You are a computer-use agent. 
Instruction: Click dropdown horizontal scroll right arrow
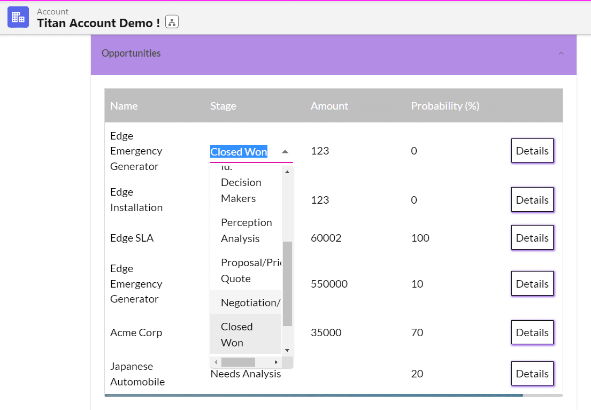(277, 362)
